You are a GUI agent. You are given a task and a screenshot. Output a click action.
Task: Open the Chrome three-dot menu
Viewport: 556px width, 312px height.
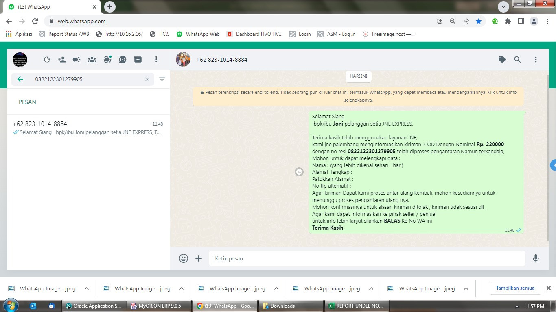[547, 21]
